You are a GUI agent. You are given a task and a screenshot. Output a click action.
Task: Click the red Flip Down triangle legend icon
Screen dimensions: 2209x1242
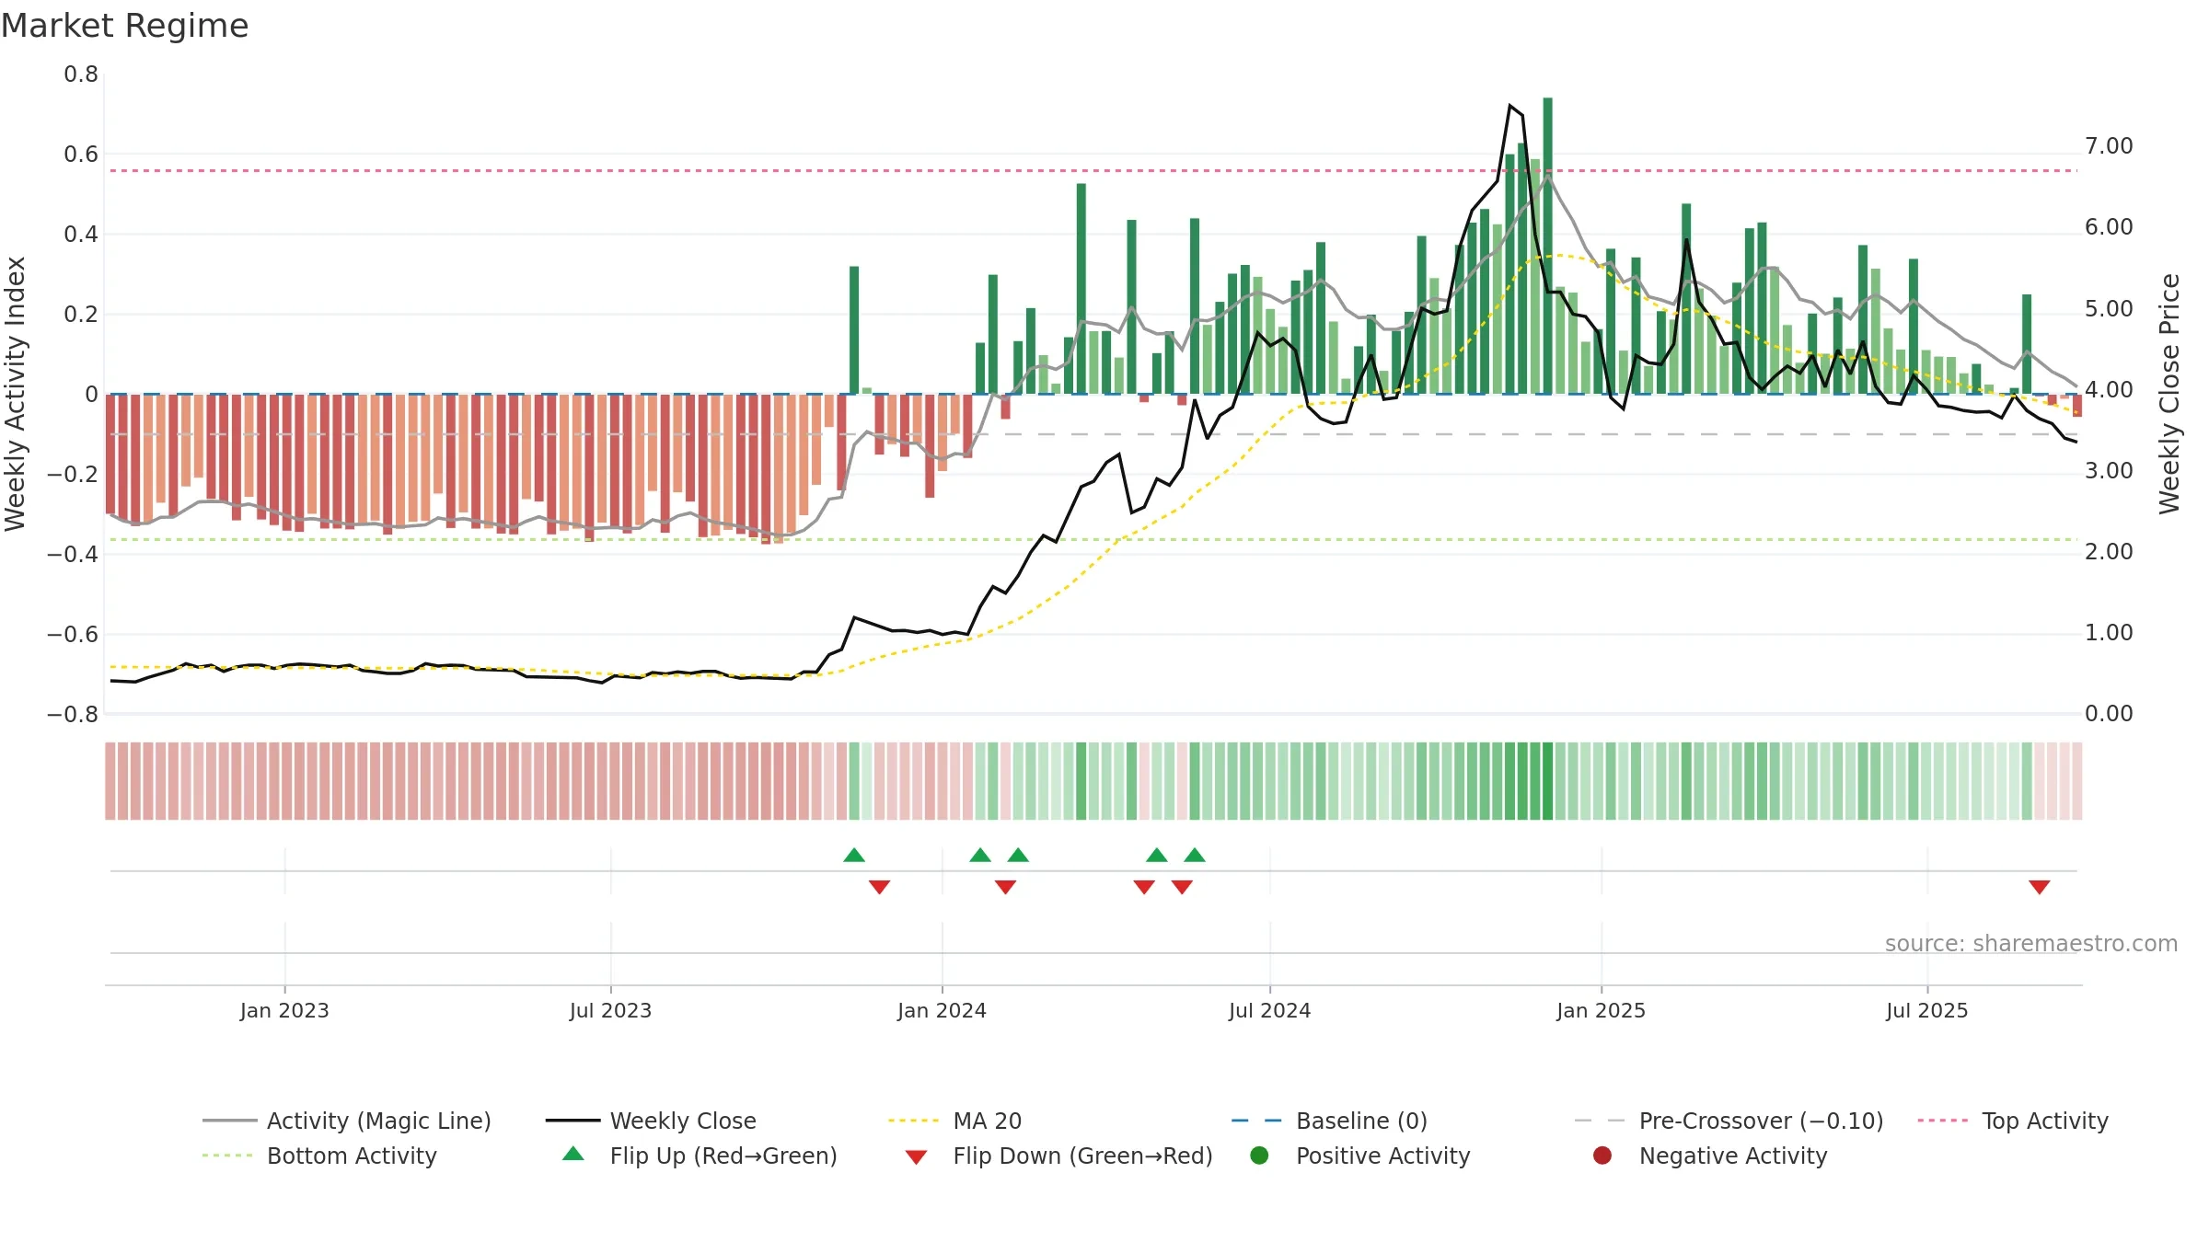916,1157
